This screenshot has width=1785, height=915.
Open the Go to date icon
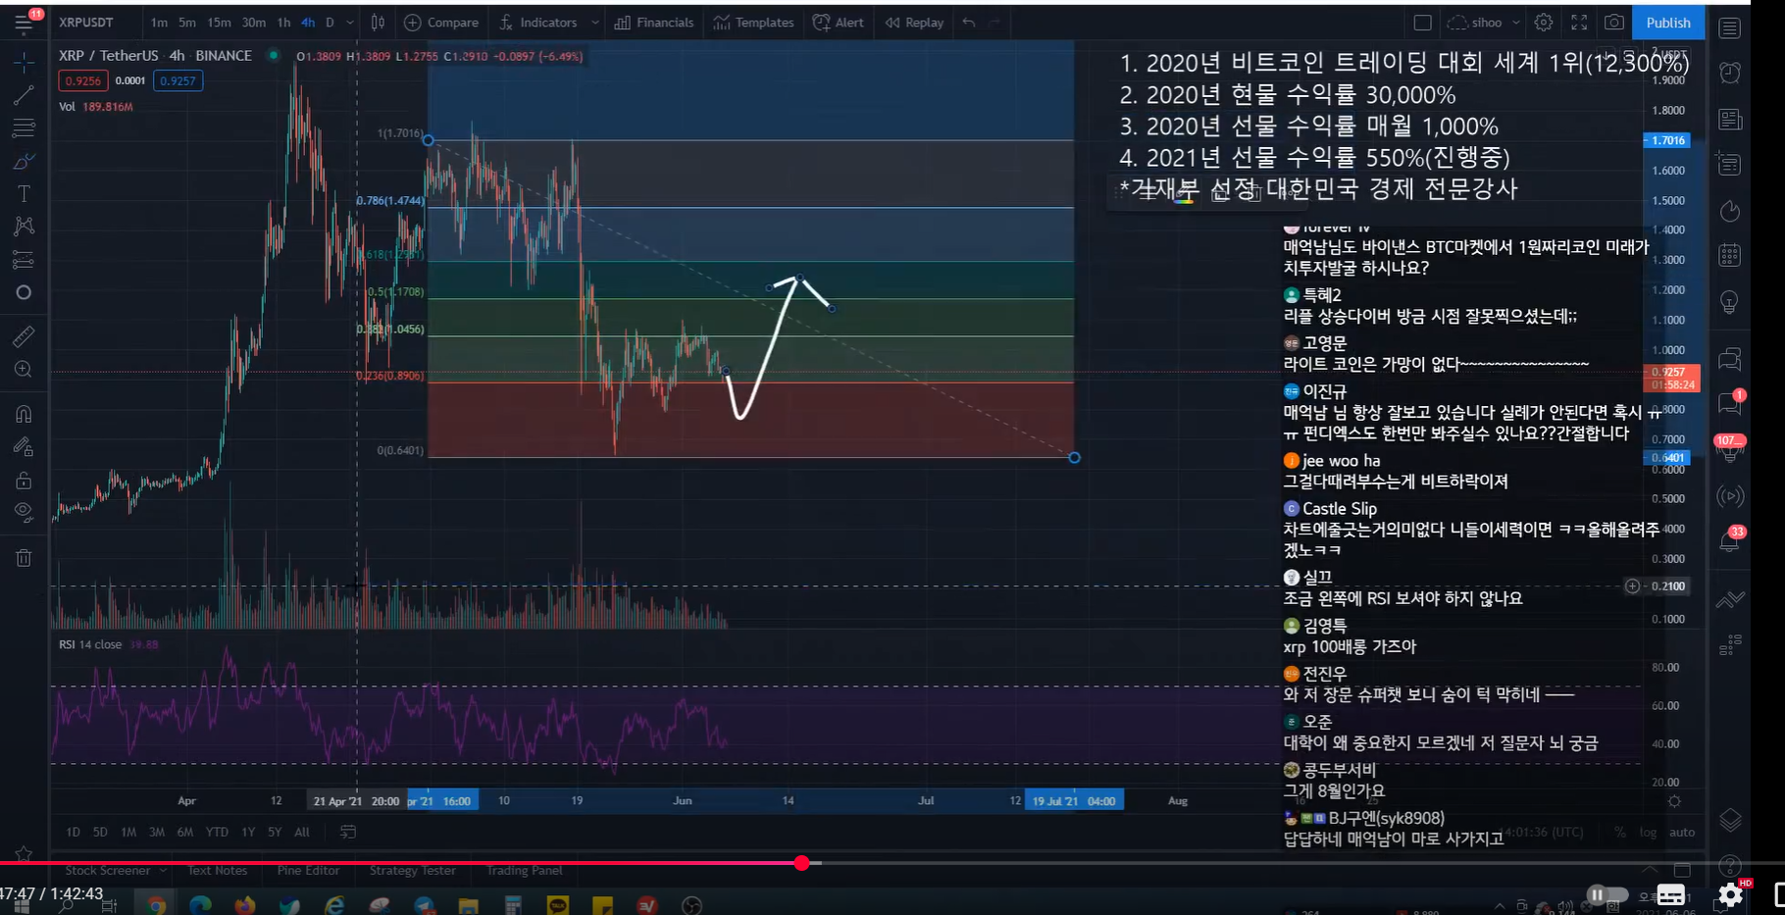[x=348, y=832]
